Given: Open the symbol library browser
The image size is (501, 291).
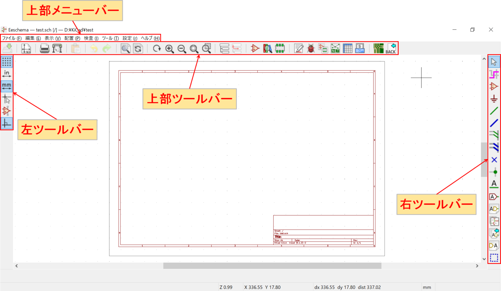Looking at the screenshot, I should [x=267, y=48].
